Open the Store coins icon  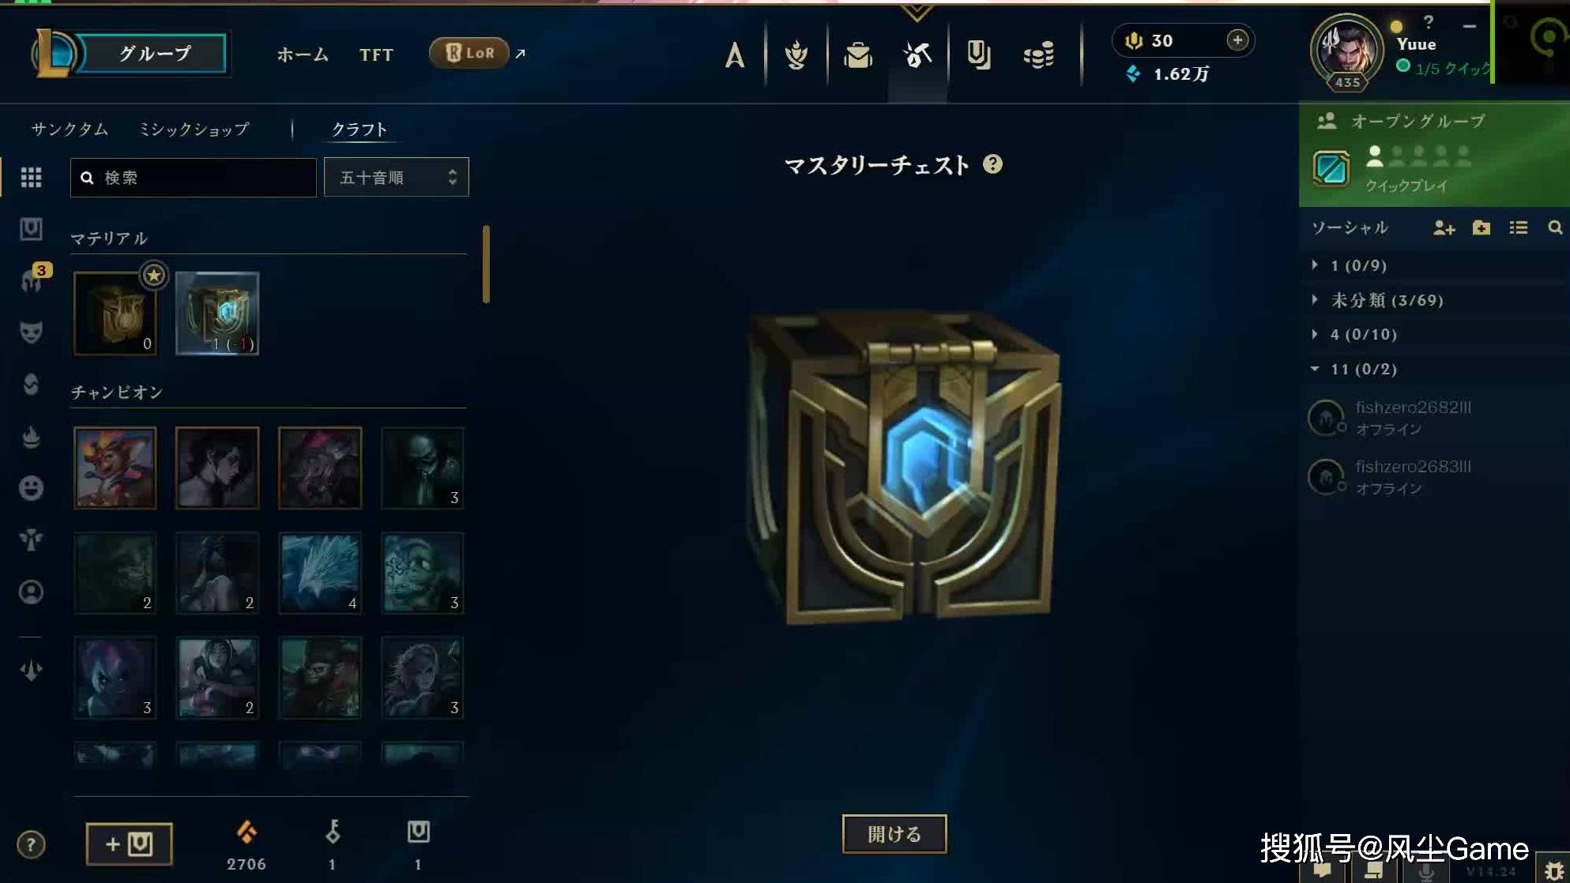click(x=1038, y=54)
